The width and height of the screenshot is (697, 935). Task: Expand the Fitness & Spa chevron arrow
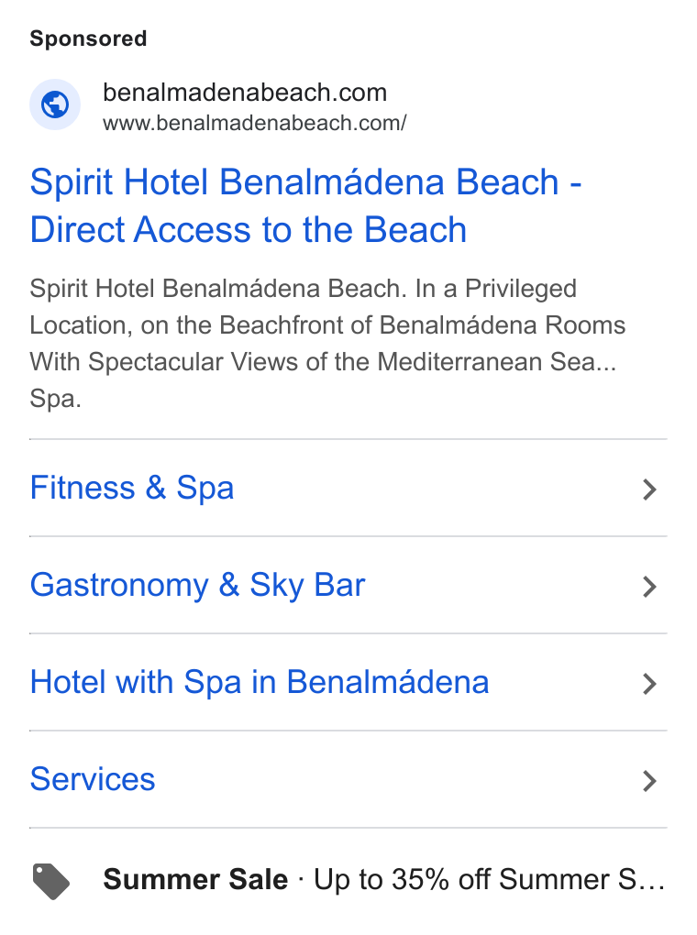(649, 489)
